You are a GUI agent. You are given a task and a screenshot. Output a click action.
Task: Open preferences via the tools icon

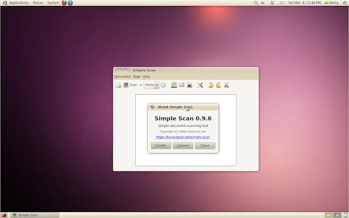[200, 85]
